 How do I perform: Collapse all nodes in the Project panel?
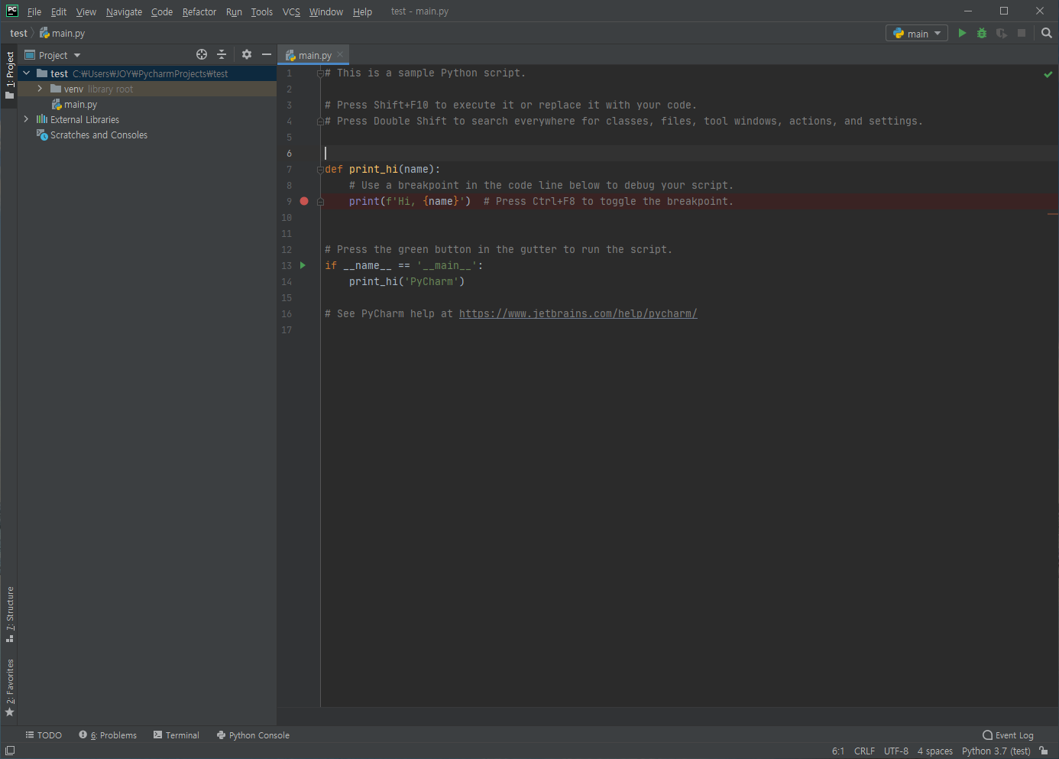pos(222,54)
